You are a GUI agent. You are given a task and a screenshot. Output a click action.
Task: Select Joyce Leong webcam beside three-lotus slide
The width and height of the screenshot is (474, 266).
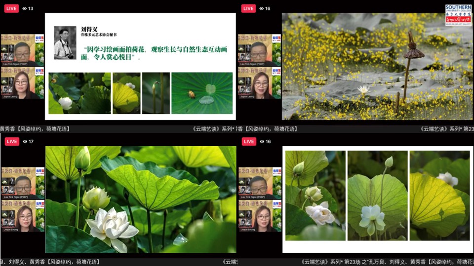[260, 216]
